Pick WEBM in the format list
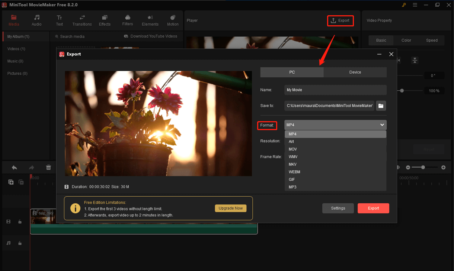The width and height of the screenshot is (454, 271). pos(294,172)
